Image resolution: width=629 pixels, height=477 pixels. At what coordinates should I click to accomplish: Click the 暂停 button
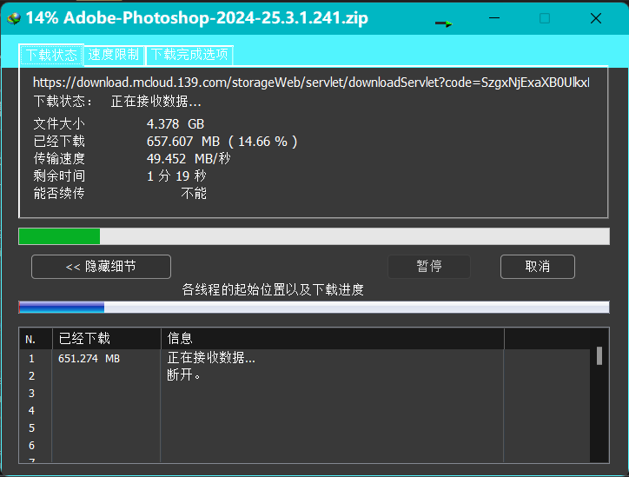coord(429,267)
